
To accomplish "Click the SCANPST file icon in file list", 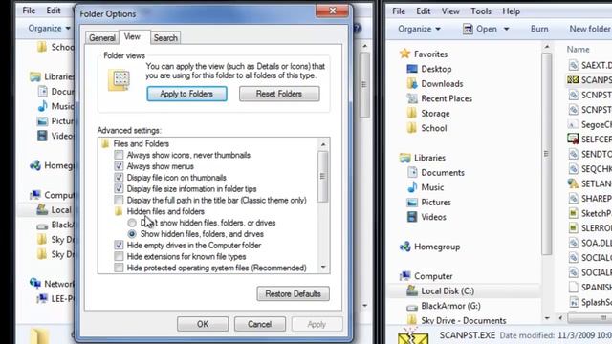I will point(573,80).
